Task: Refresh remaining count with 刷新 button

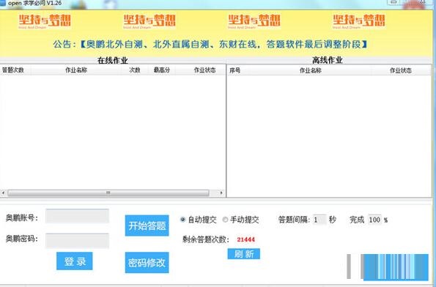Action: coord(244,253)
